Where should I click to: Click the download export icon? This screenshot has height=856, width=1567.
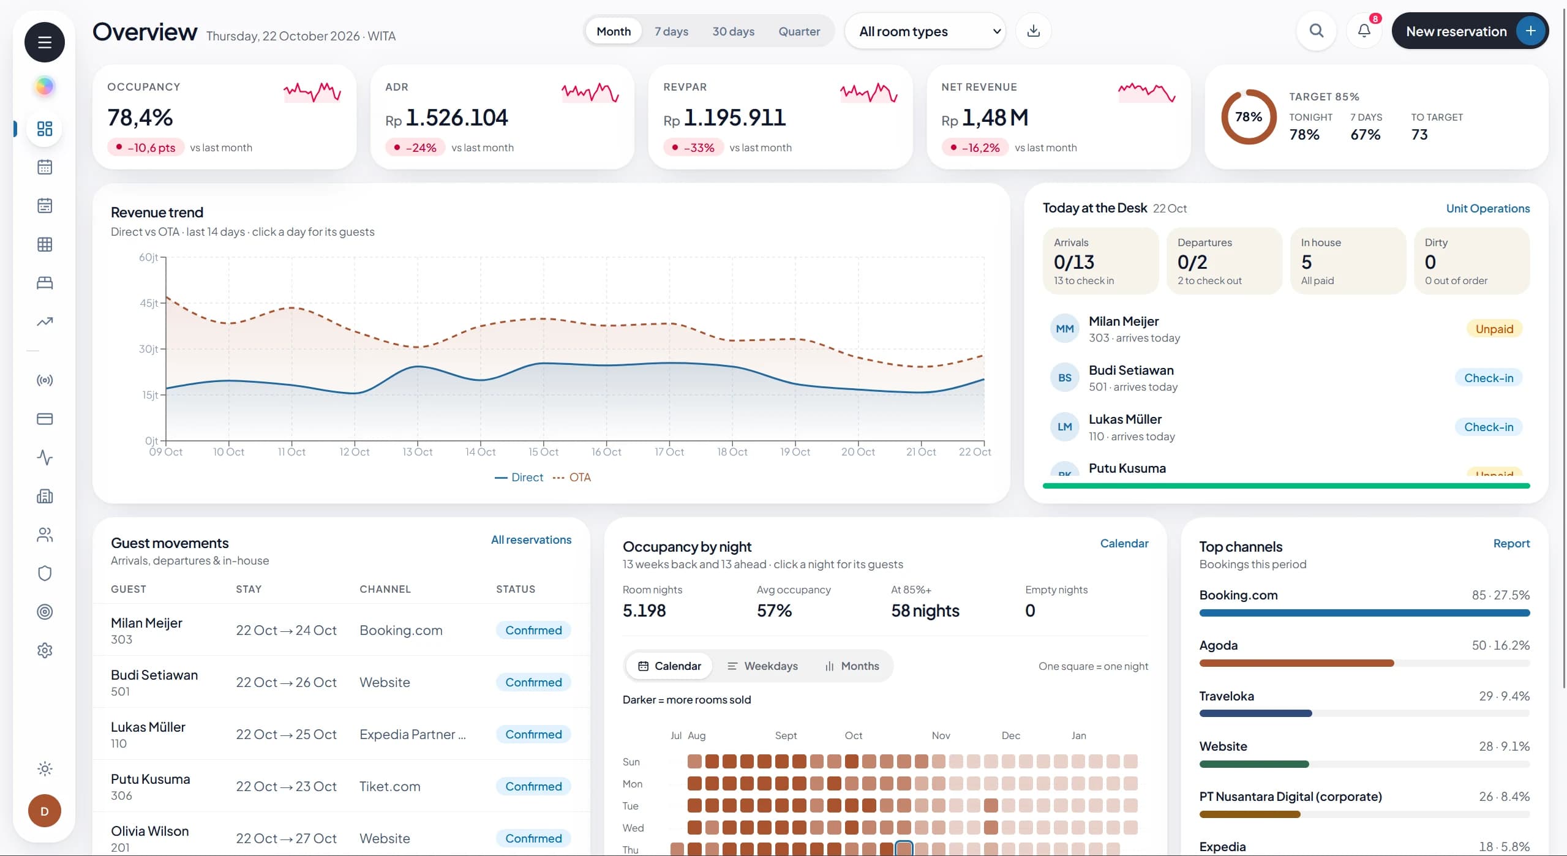(x=1033, y=31)
